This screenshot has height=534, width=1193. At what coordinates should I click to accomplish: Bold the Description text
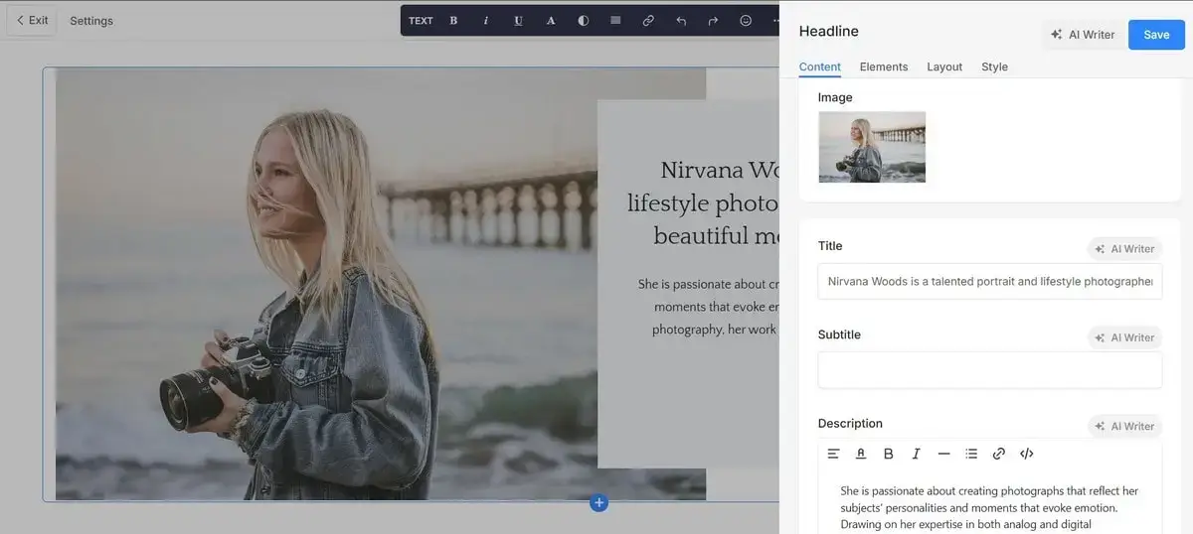[889, 454]
